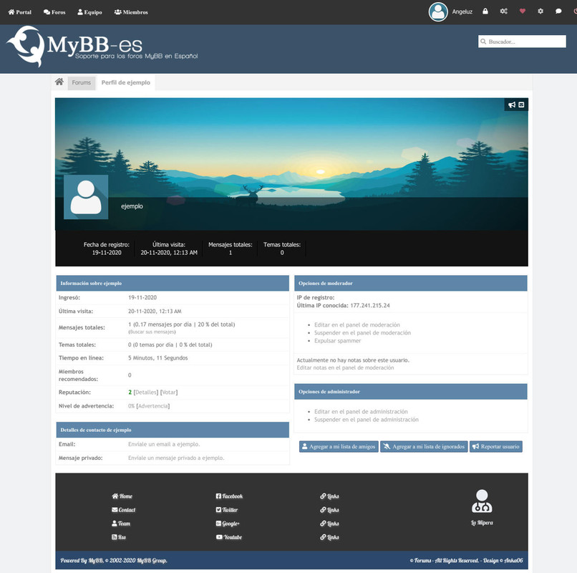577x573 pixels.
Task: Click the megaphone icon on profile banner
Action: click(x=512, y=105)
